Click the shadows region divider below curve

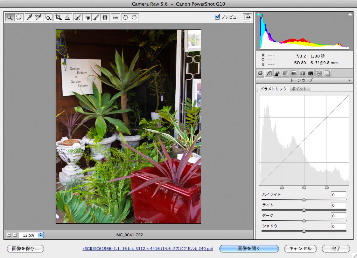pyautogui.click(x=282, y=187)
